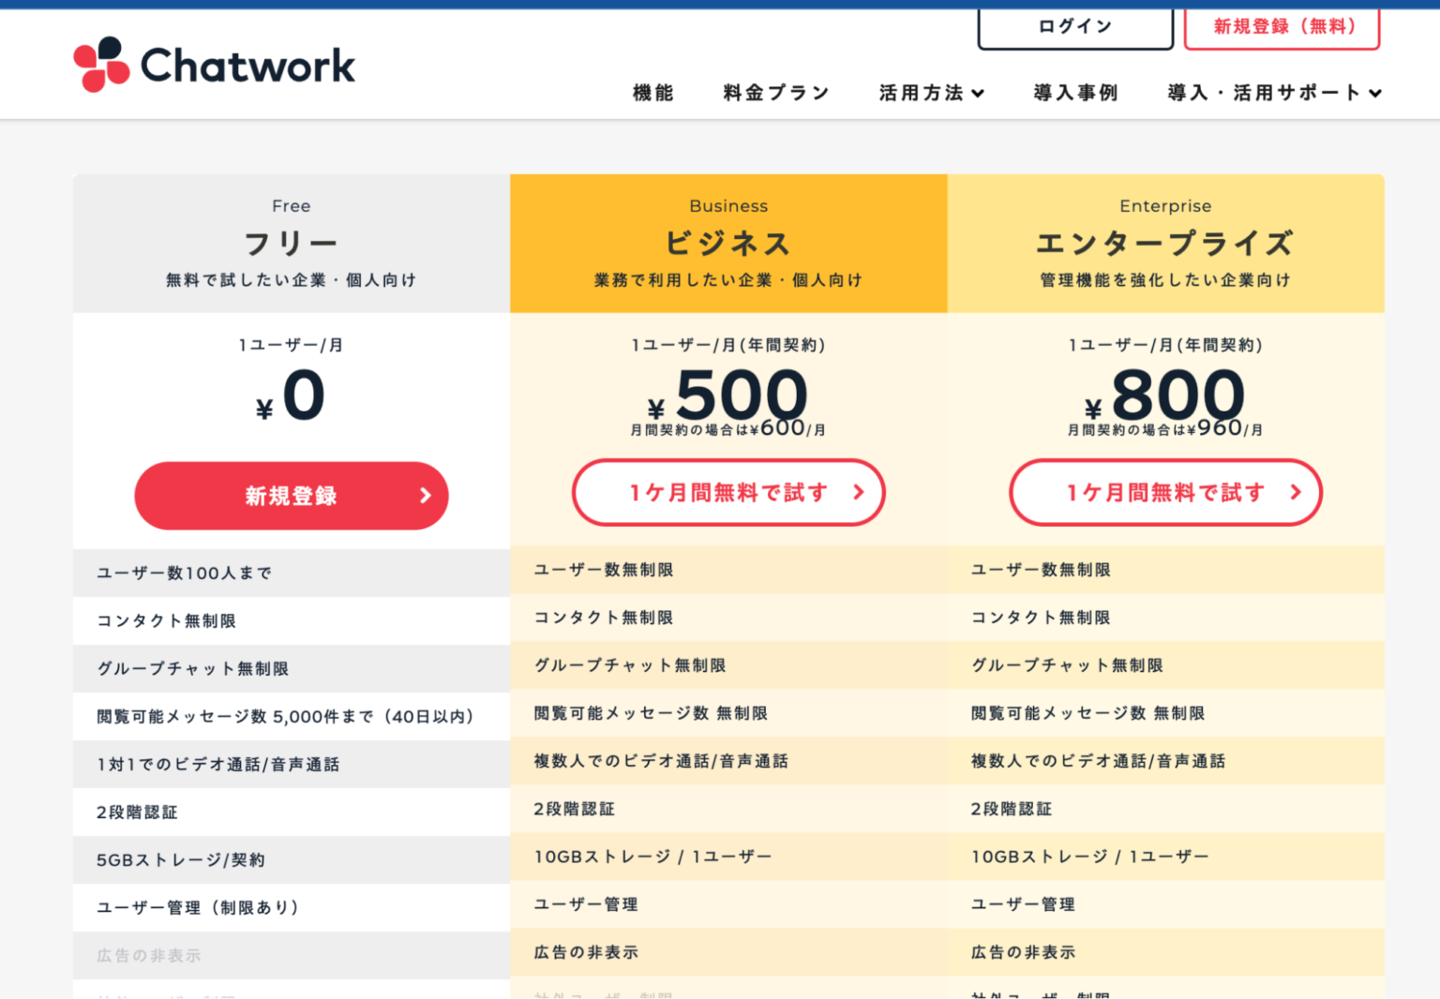
Task: Click the 新規登録（無料） button
Action: click(1282, 27)
